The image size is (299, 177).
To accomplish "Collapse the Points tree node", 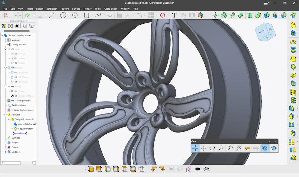I will coord(5,86).
